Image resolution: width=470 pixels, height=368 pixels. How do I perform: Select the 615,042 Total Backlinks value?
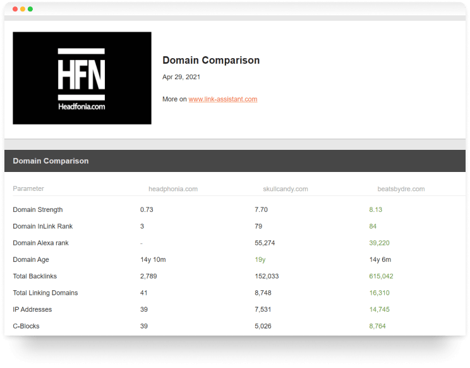[381, 276]
